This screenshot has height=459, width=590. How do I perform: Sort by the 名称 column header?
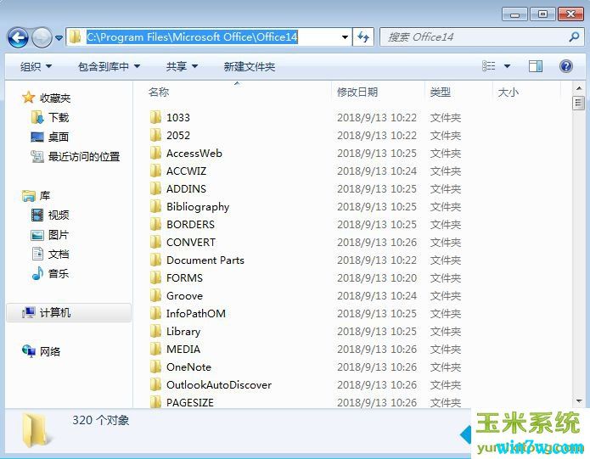[159, 92]
